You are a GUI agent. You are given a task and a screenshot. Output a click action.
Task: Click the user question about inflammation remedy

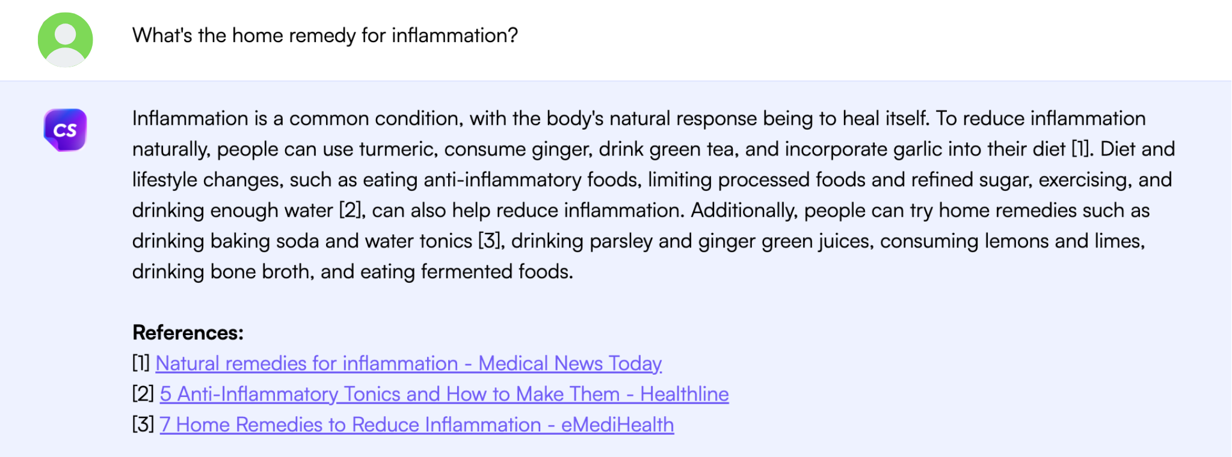click(x=325, y=35)
